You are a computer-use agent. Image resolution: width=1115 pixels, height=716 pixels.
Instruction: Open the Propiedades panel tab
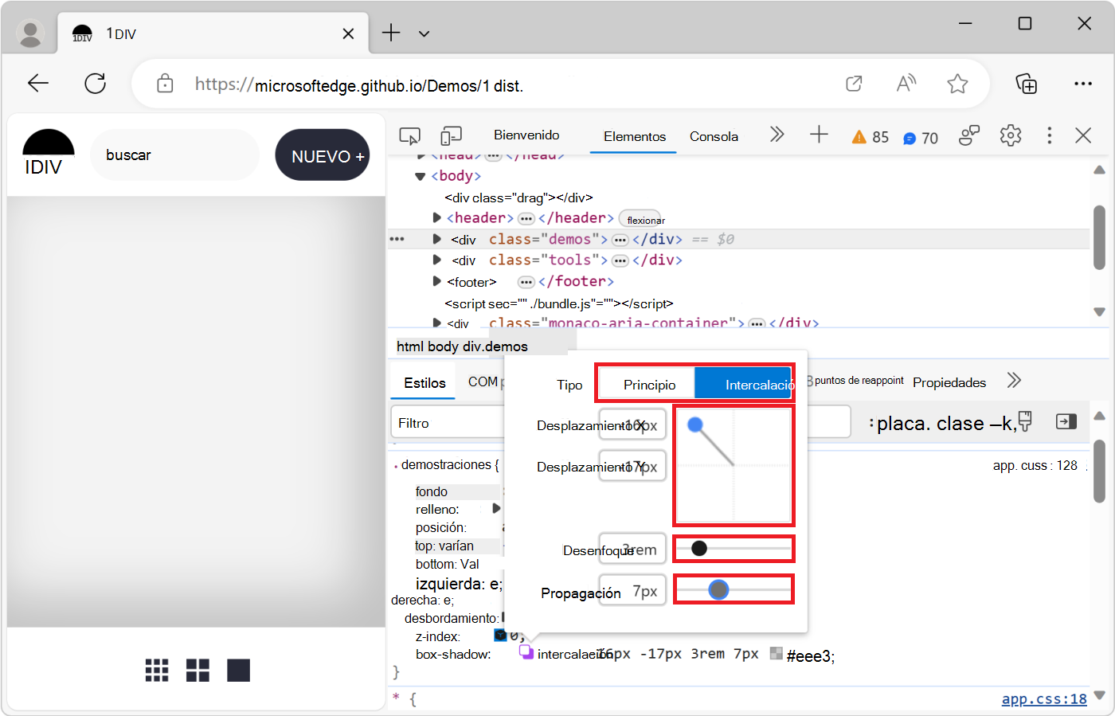949,382
